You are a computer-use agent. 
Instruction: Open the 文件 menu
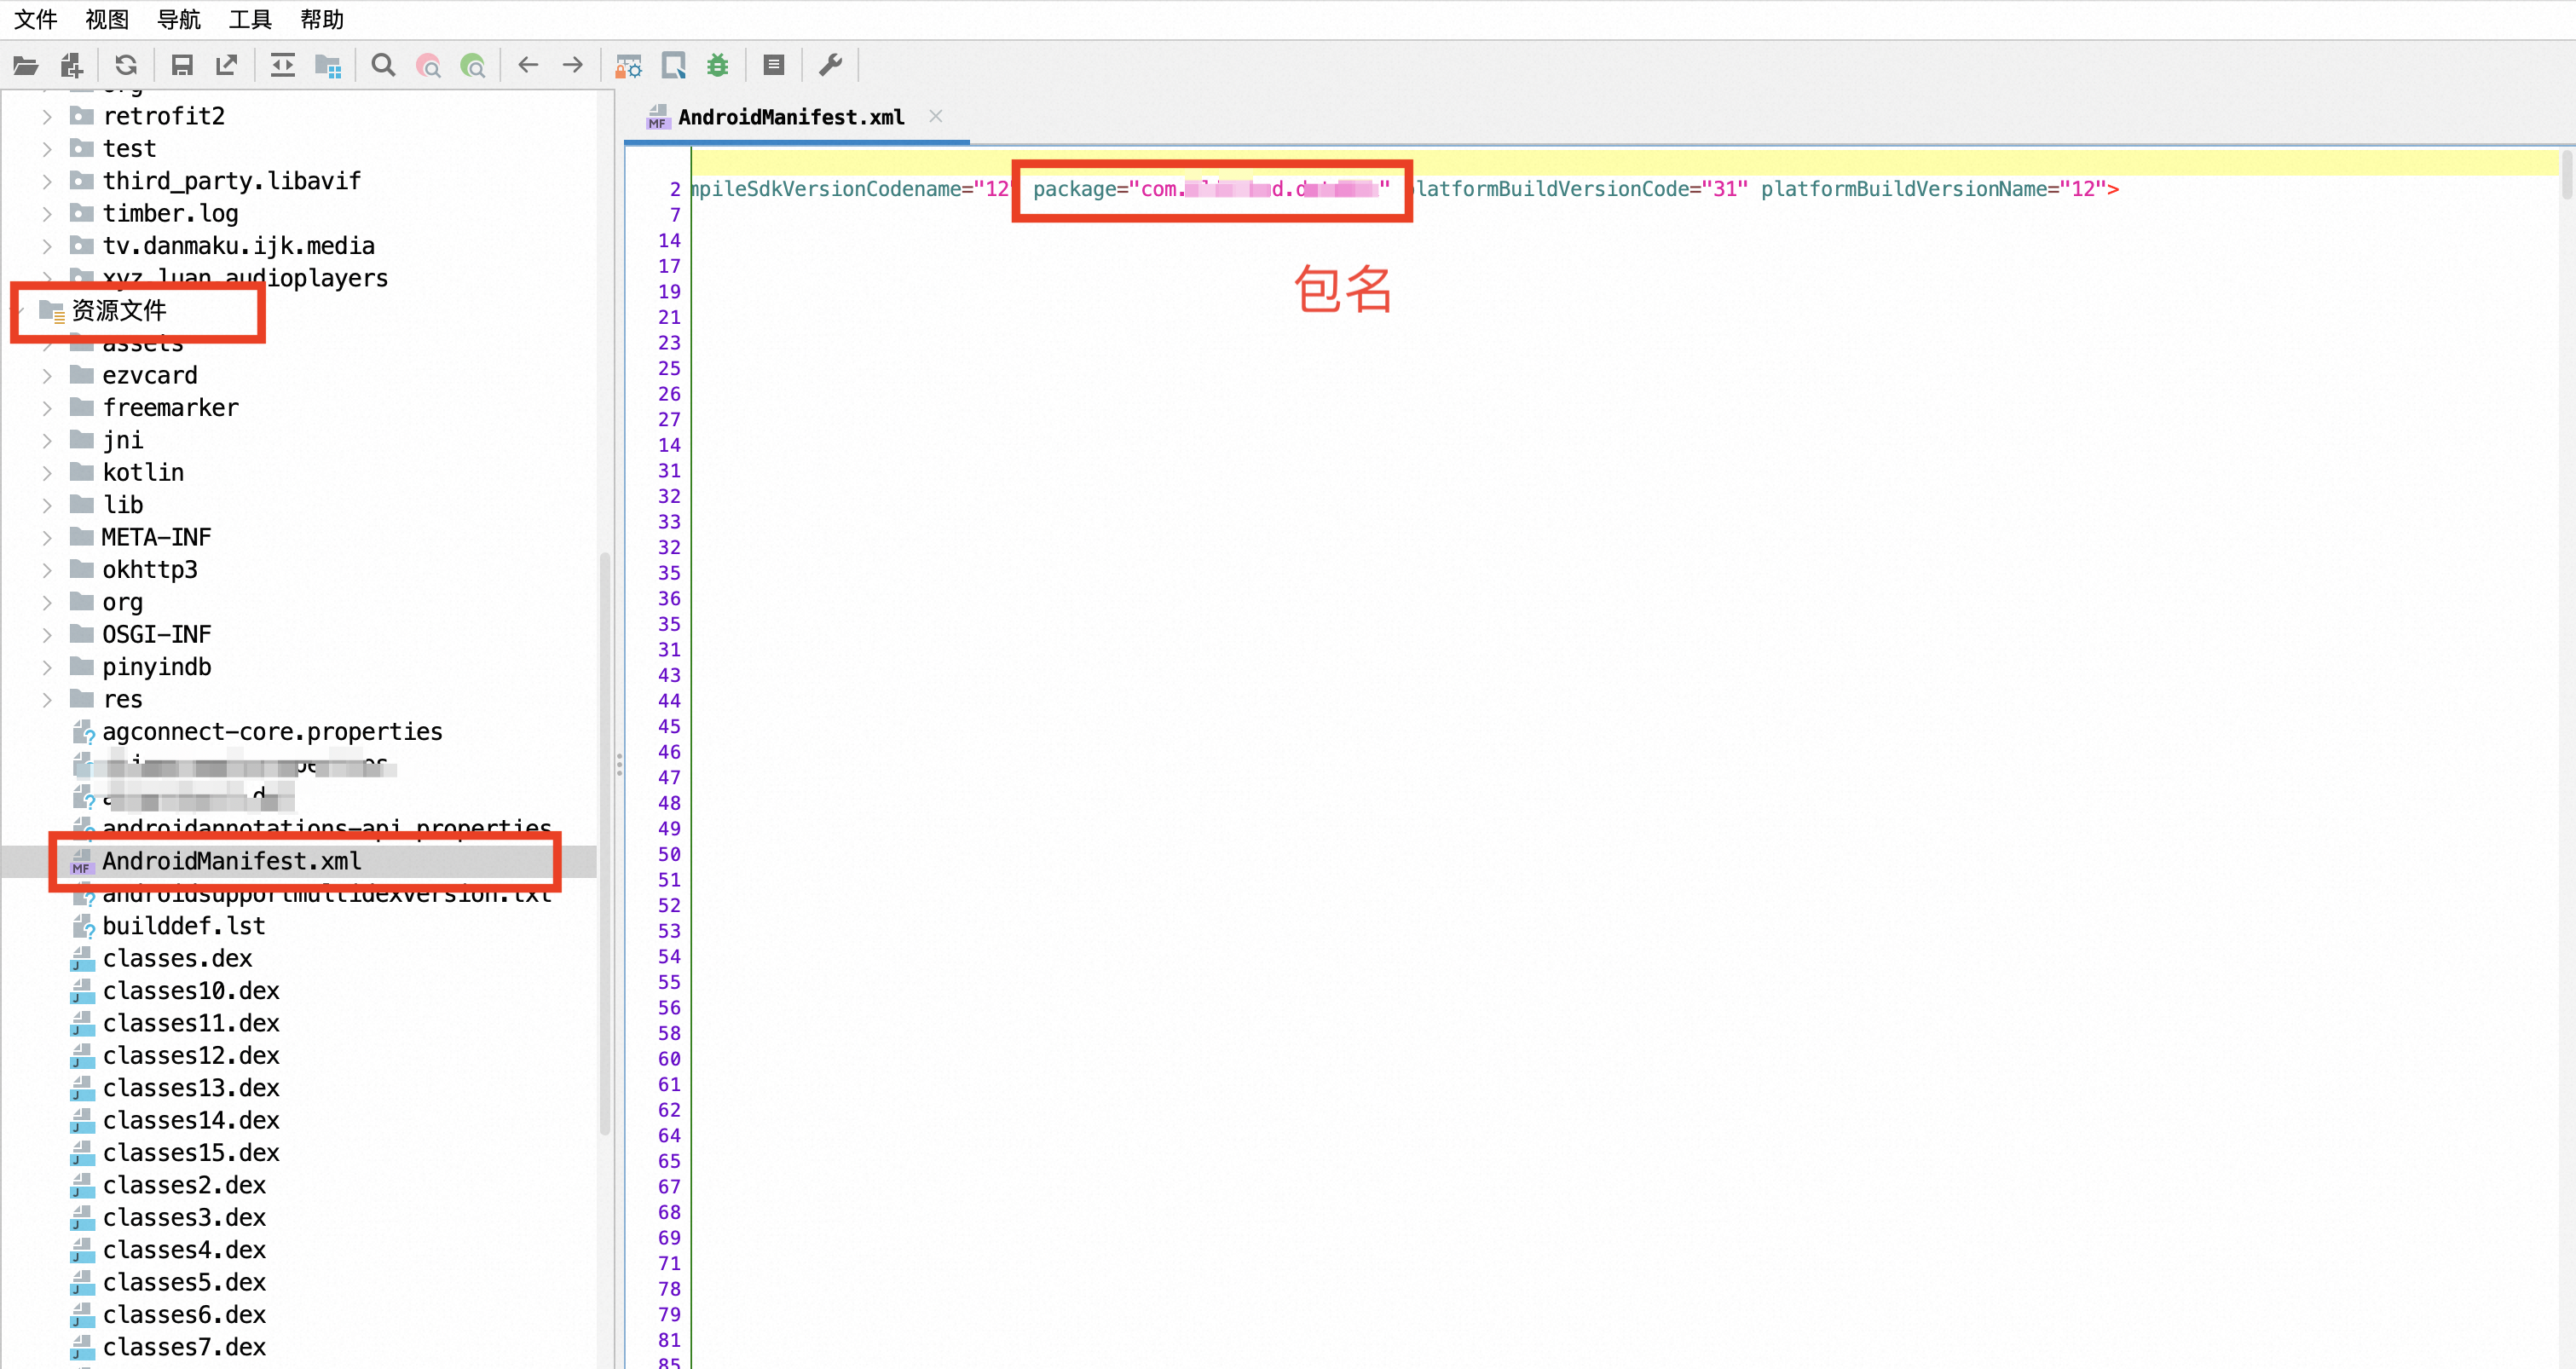[35, 19]
